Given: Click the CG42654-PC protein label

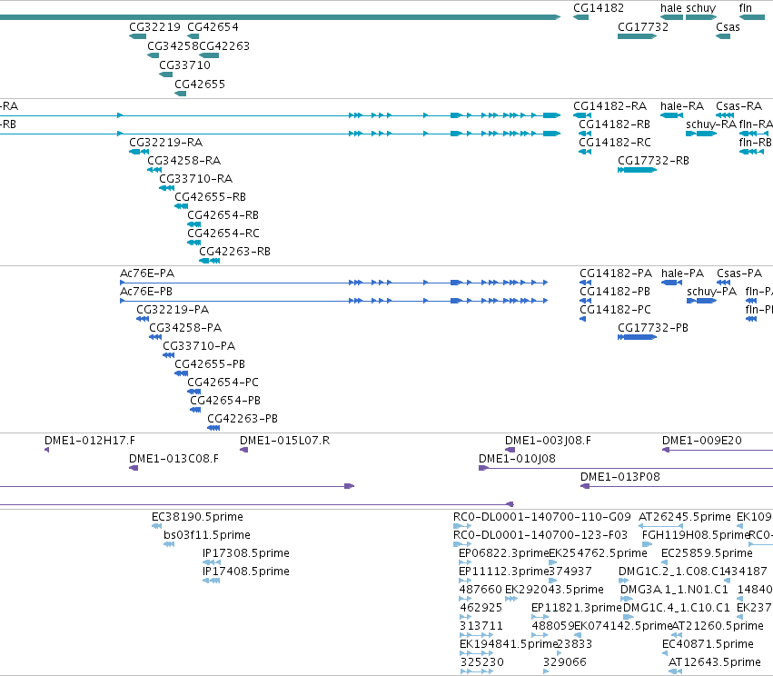Looking at the screenshot, I should [223, 383].
